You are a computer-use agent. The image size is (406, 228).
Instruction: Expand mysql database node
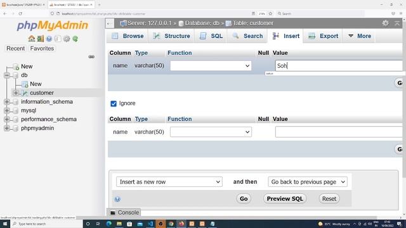coord(7,110)
